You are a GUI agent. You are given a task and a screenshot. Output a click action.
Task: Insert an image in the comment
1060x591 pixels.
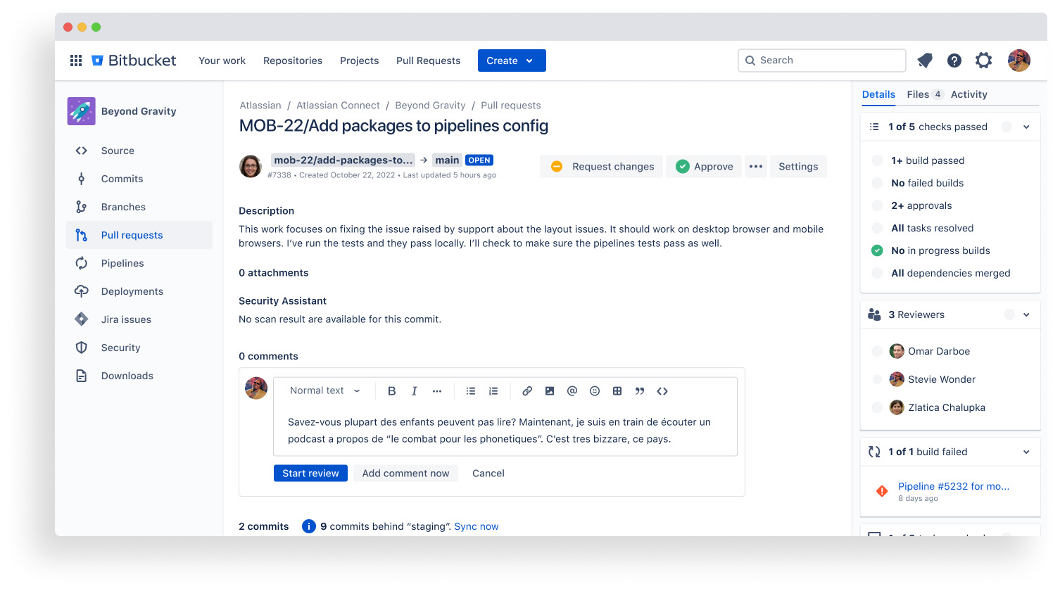[550, 391]
